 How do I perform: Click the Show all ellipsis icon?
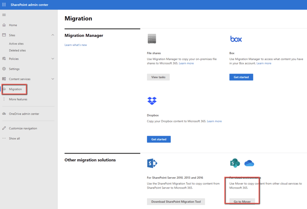click(x=4, y=138)
